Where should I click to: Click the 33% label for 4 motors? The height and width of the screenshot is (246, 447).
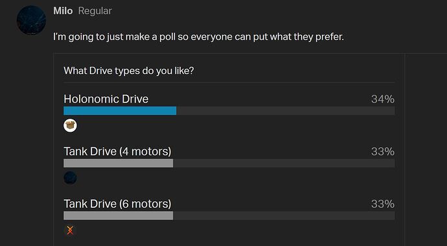click(x=383, y=151)
